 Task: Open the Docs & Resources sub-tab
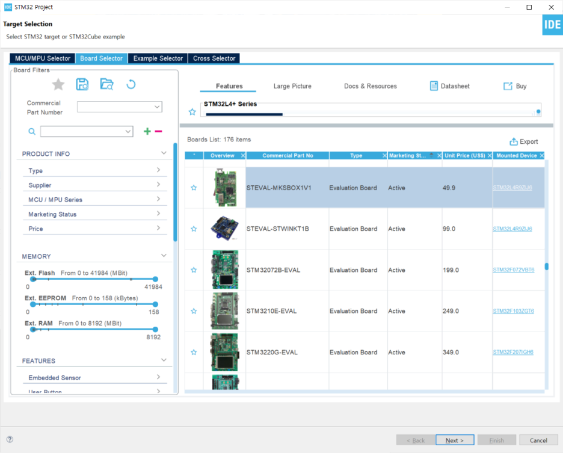[x=371, y=86]
